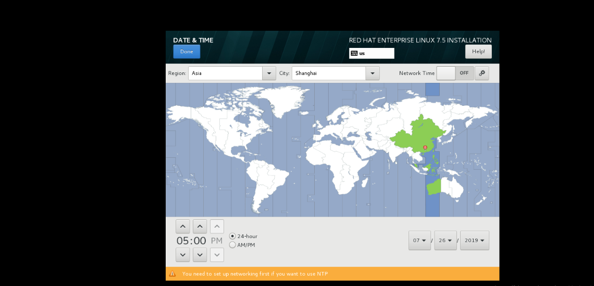The width and height of the screenshot is (594, 286).
Task: Click the AM/PM up arrow
Action: 217,227
